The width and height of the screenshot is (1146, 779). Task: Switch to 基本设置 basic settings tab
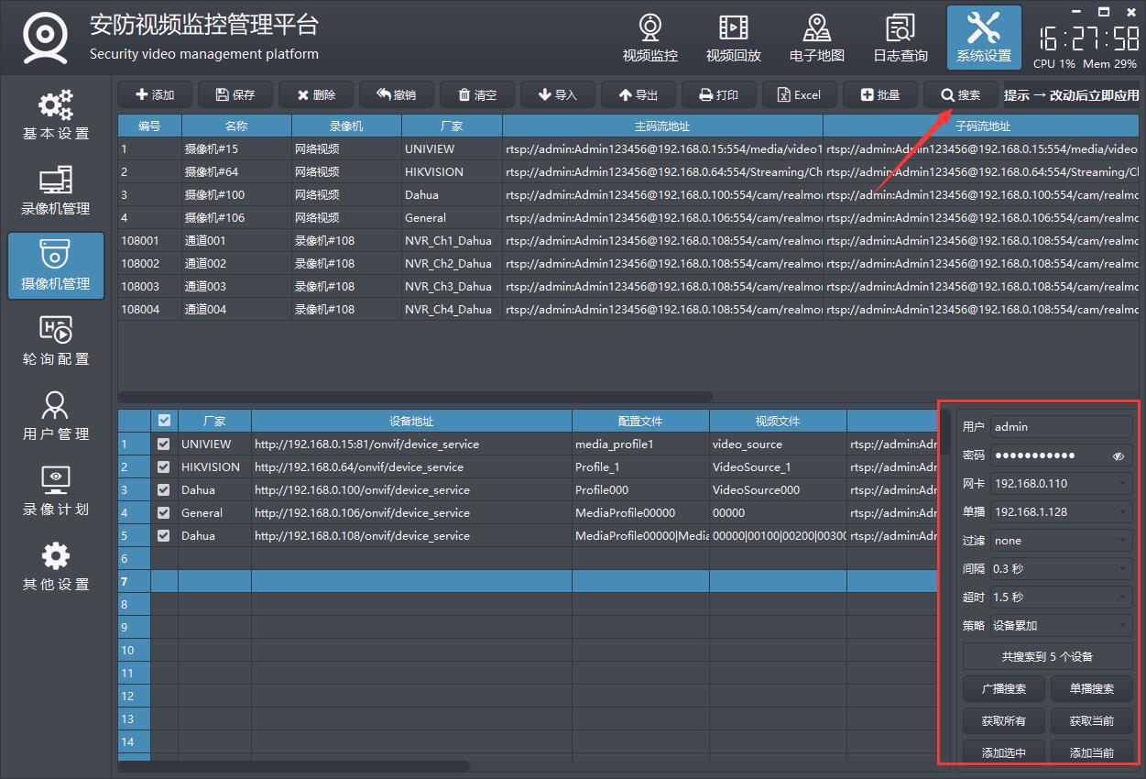(56, 116)
